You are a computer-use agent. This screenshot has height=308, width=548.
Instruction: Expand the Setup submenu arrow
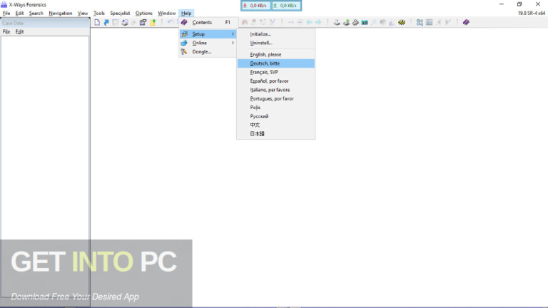click(233, 34)
